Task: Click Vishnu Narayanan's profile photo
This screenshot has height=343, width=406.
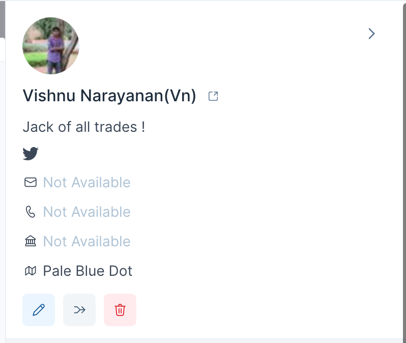Action: coord(51,46)
